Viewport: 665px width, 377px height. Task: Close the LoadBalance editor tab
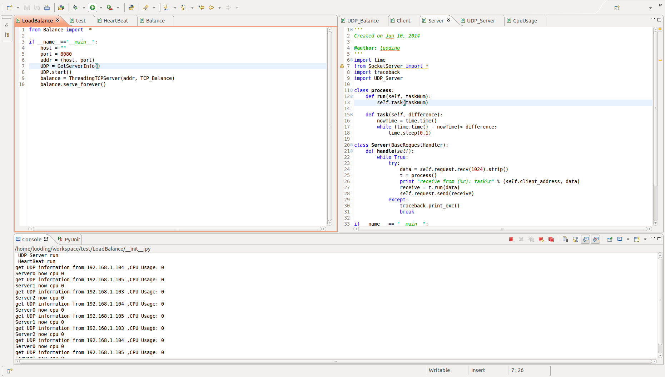pyautogui.click(x=58, y=20)
